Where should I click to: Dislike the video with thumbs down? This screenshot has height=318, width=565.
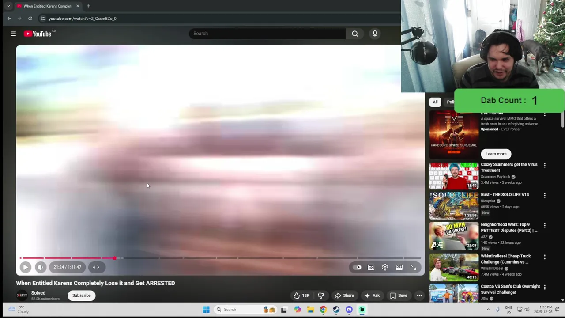321,295
